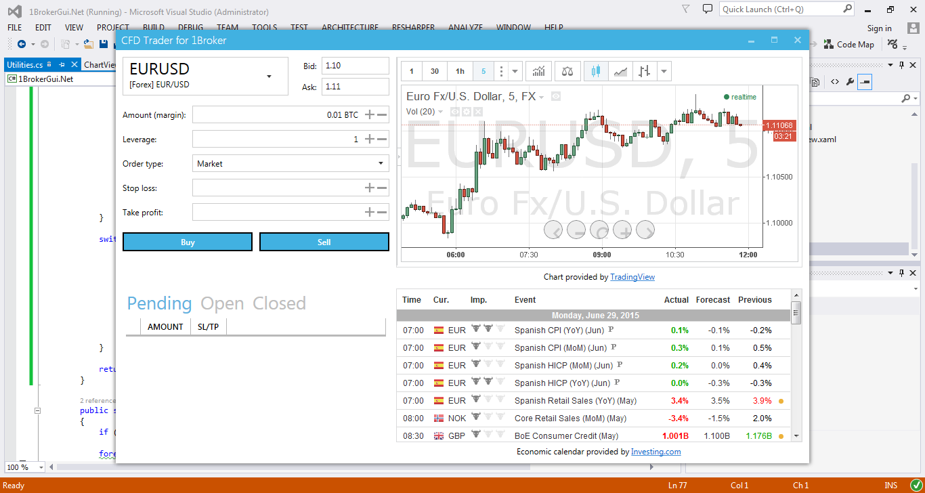This screenshot has height=493, width=925.
Task: Click the chart scroll right arrow button
Action: coord(645,230)
